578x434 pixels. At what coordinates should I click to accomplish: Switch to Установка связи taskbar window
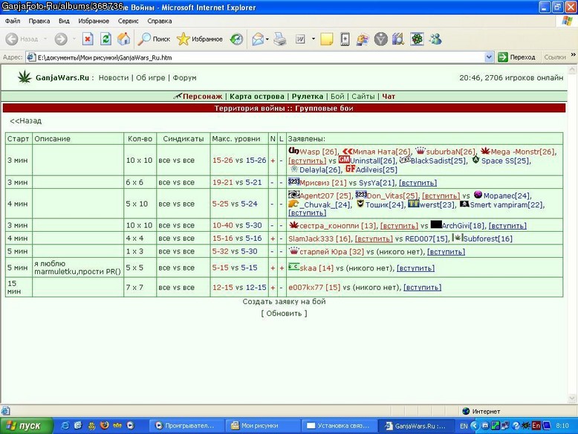pyautogui.click(x=339, y=426)
